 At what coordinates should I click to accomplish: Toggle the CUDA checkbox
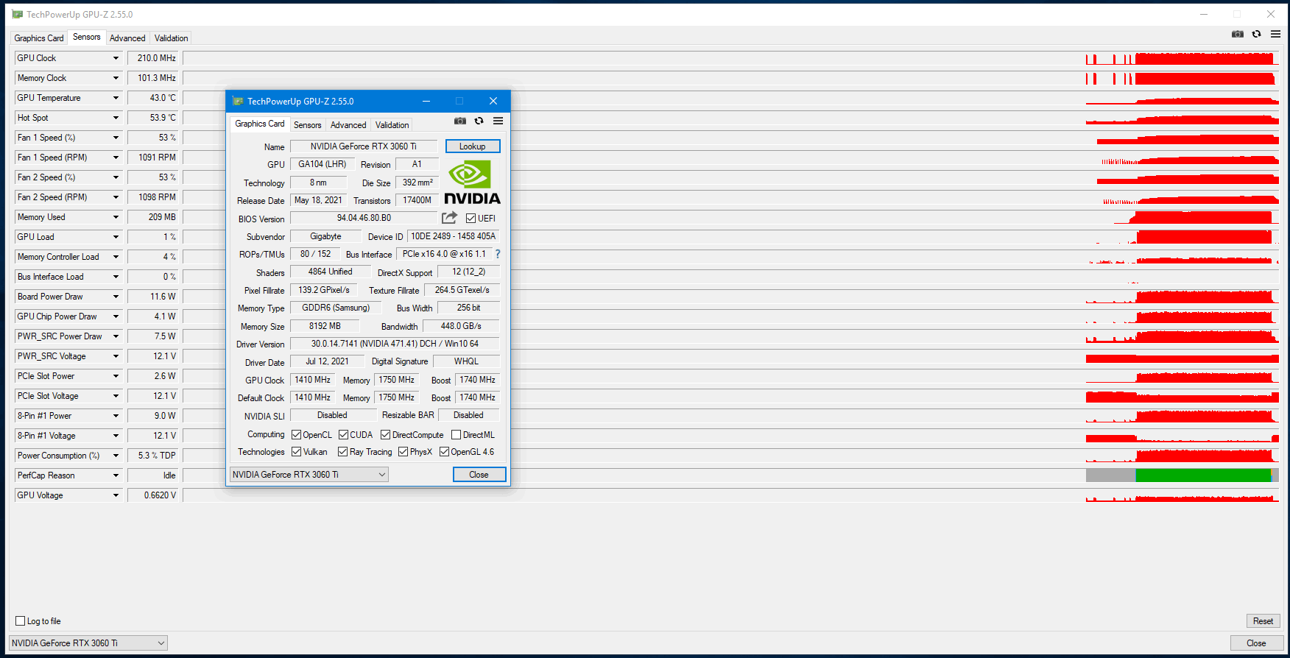[x=343, y=435]
